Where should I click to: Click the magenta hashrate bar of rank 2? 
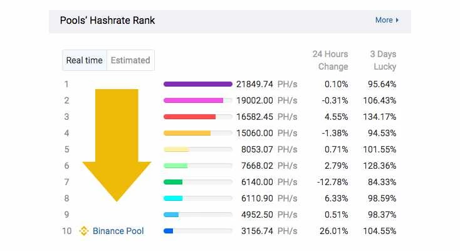pyautogui.click(x=193, y=100)
